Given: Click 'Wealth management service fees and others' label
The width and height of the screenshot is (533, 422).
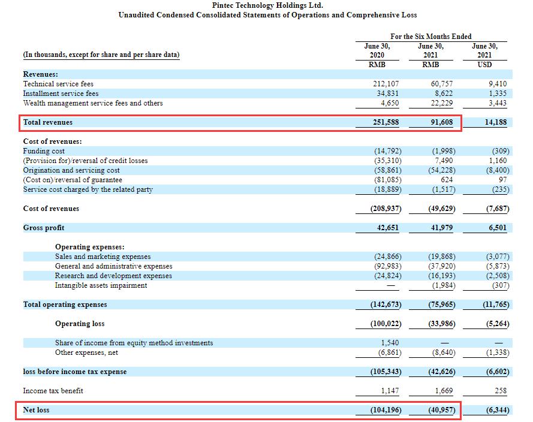Looking at the screenshot, I should click(93, 103).
